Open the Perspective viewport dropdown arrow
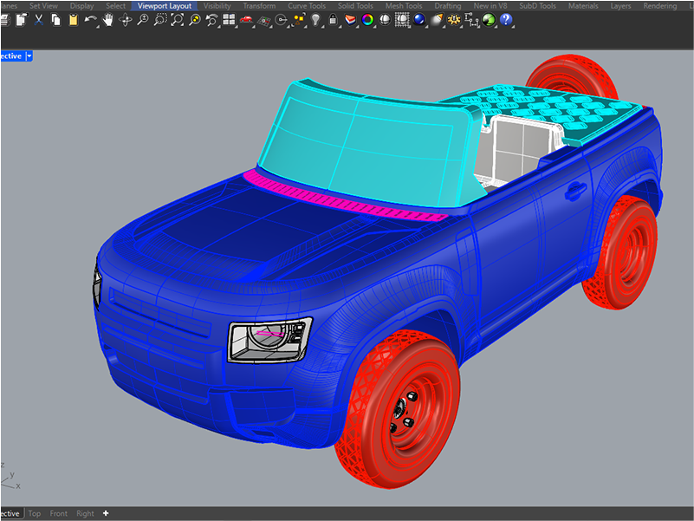 click(29, 55)
